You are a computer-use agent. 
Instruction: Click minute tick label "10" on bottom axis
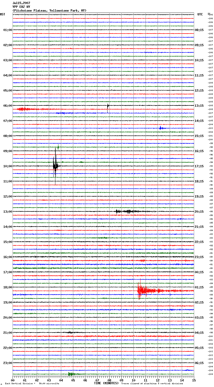pyautogui.click(x=133, y=380)
